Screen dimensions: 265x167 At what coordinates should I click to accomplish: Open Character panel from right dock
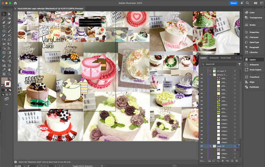click(253, 37)
